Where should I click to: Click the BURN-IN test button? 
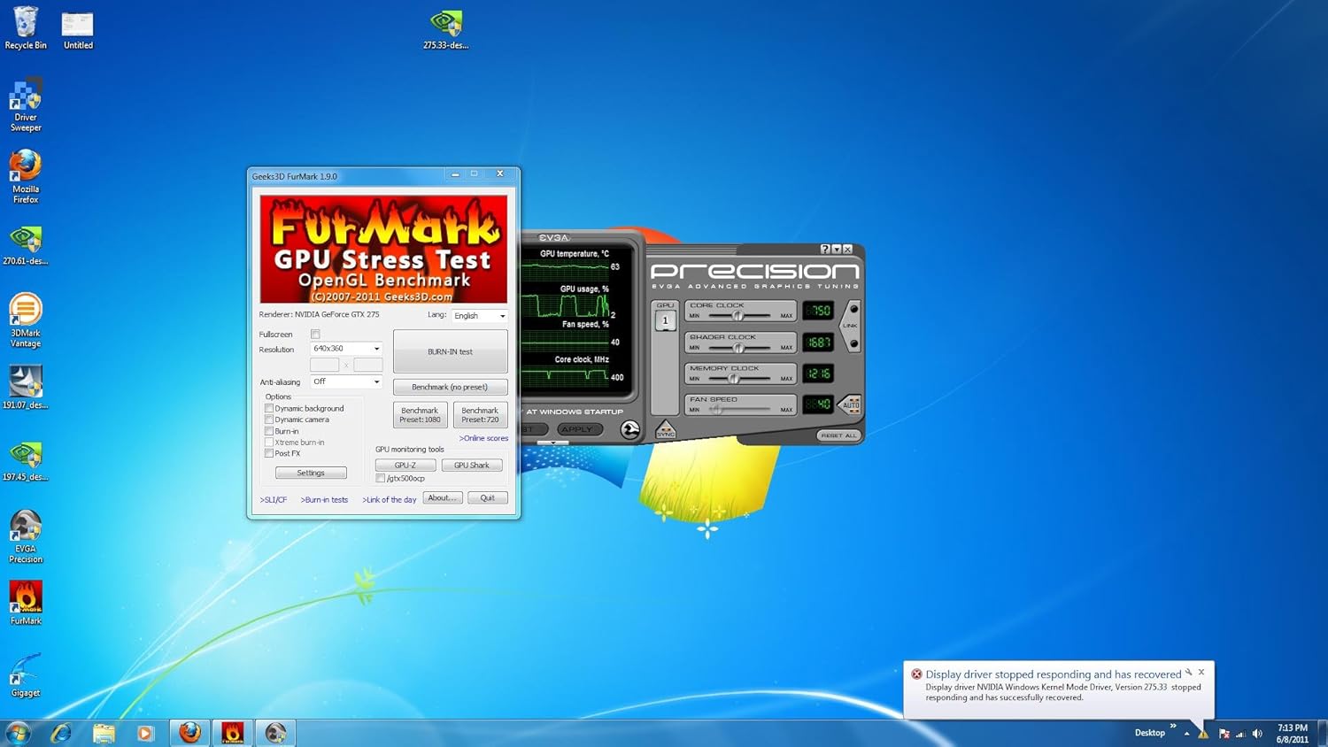450,351
